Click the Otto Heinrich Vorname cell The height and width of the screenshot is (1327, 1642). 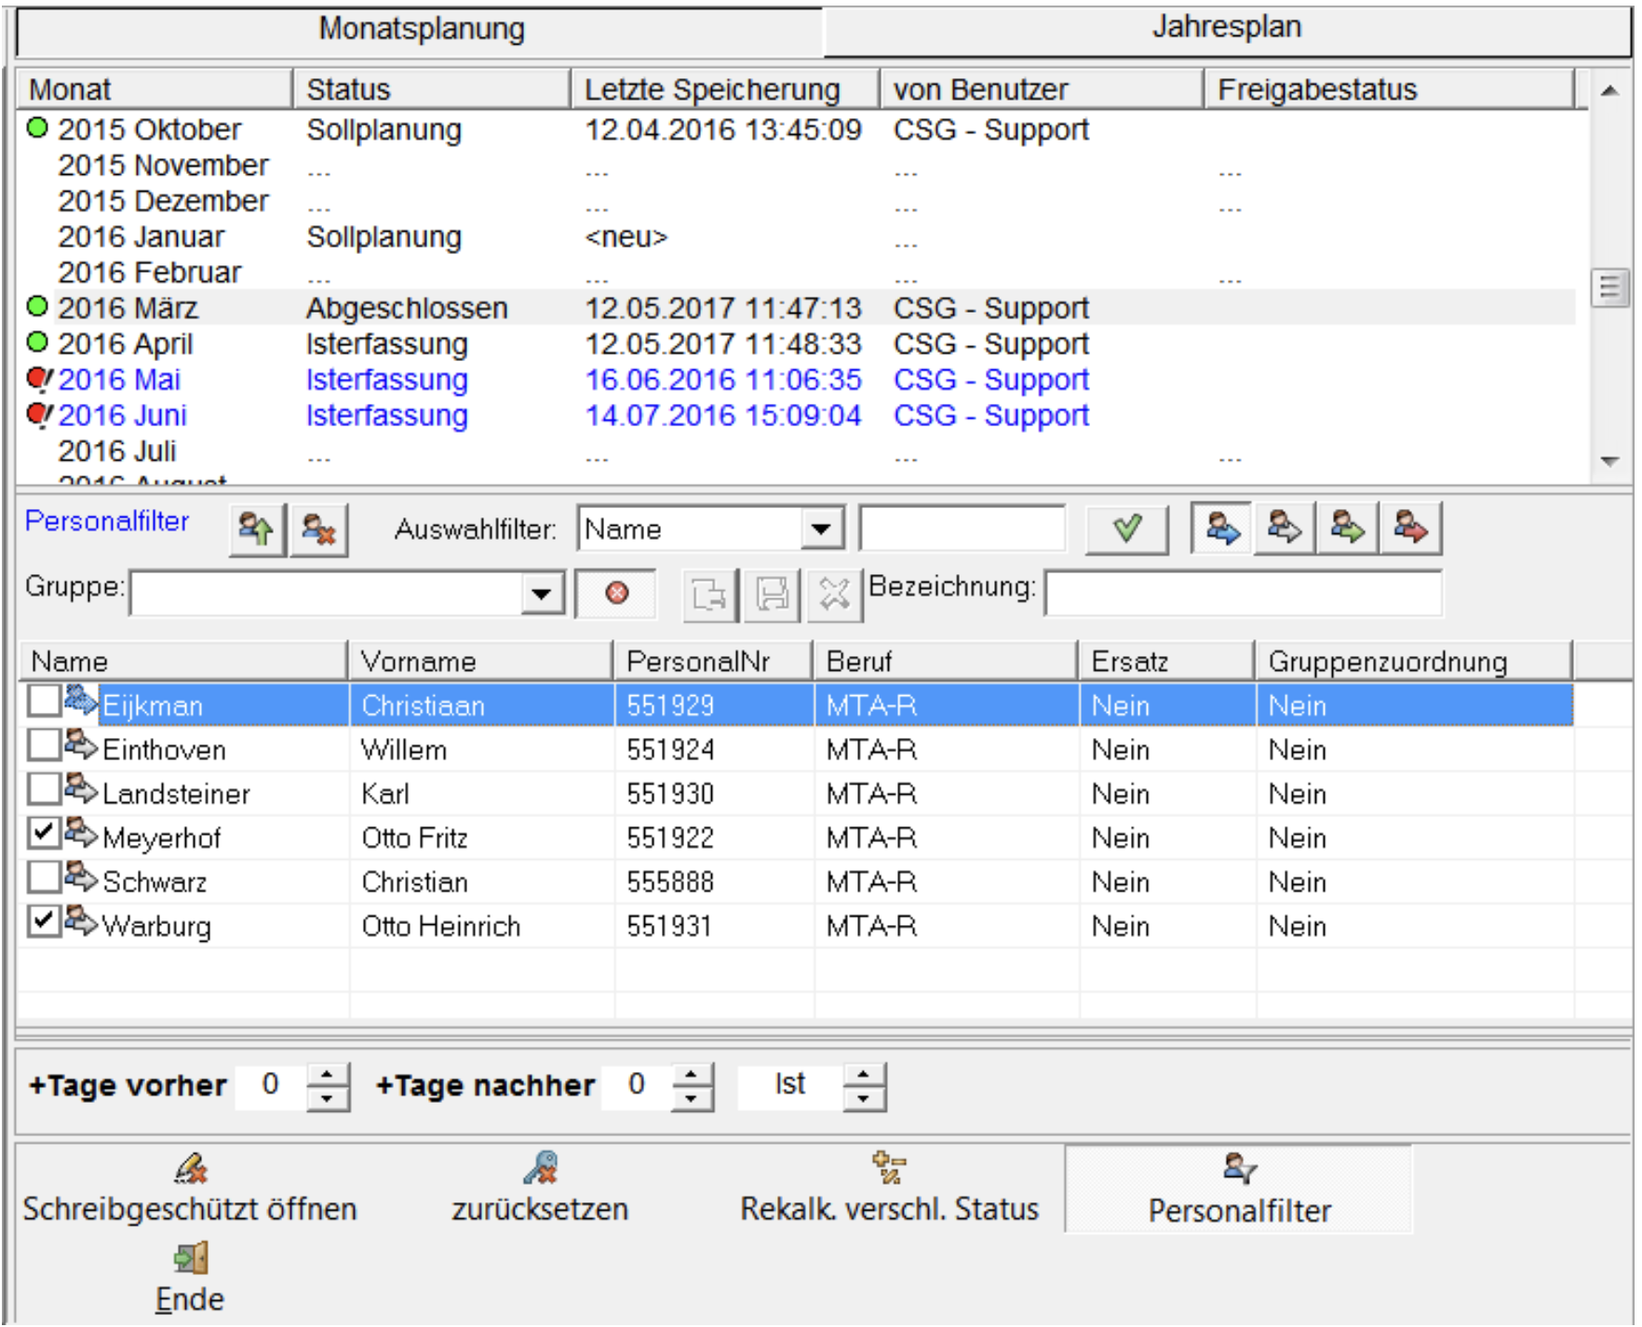tap(441, 926)
